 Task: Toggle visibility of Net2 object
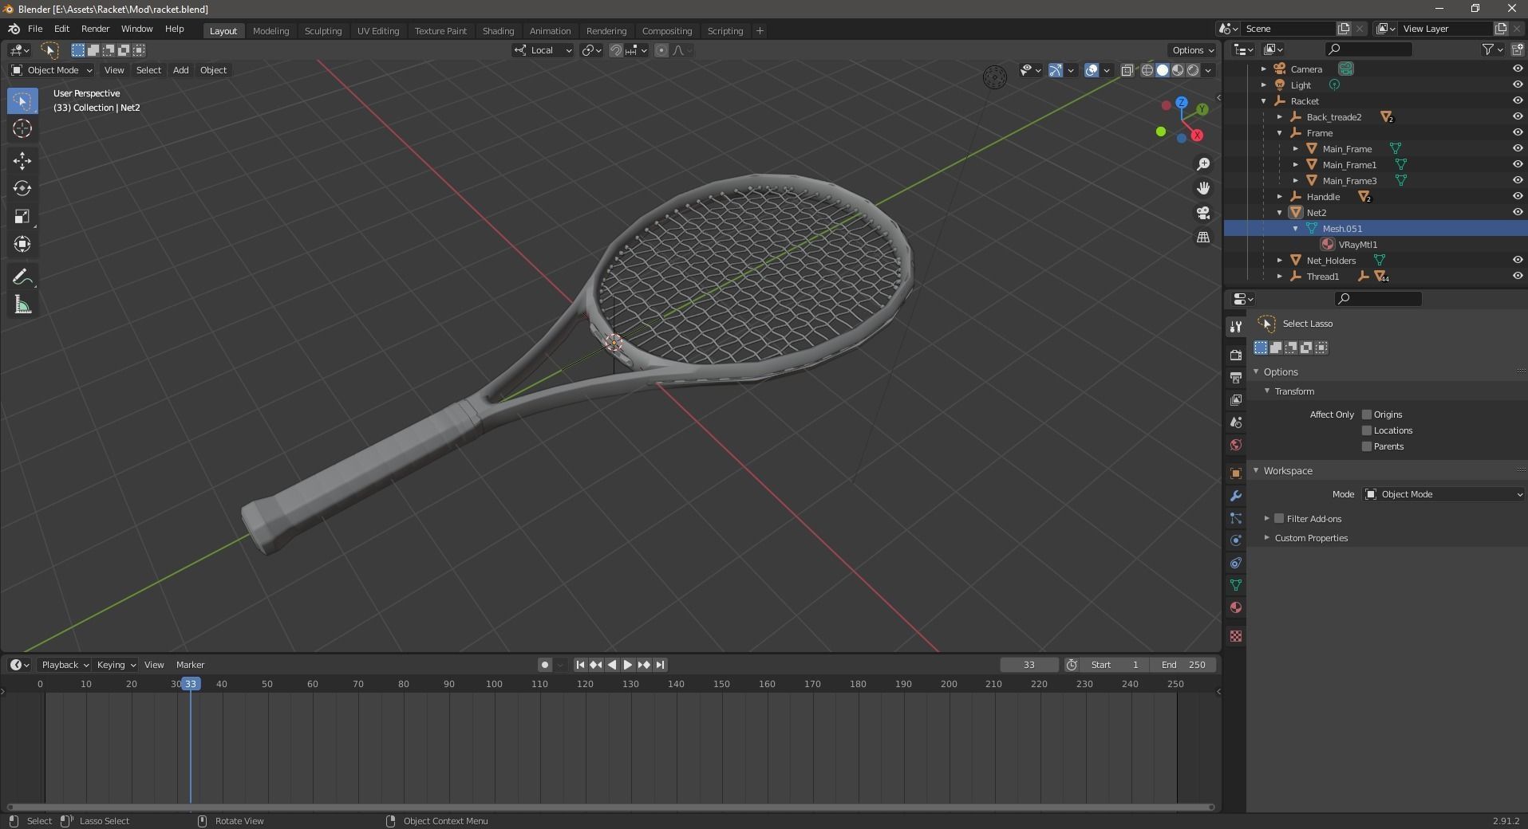pyautogui.click(x=1518, y=212)
